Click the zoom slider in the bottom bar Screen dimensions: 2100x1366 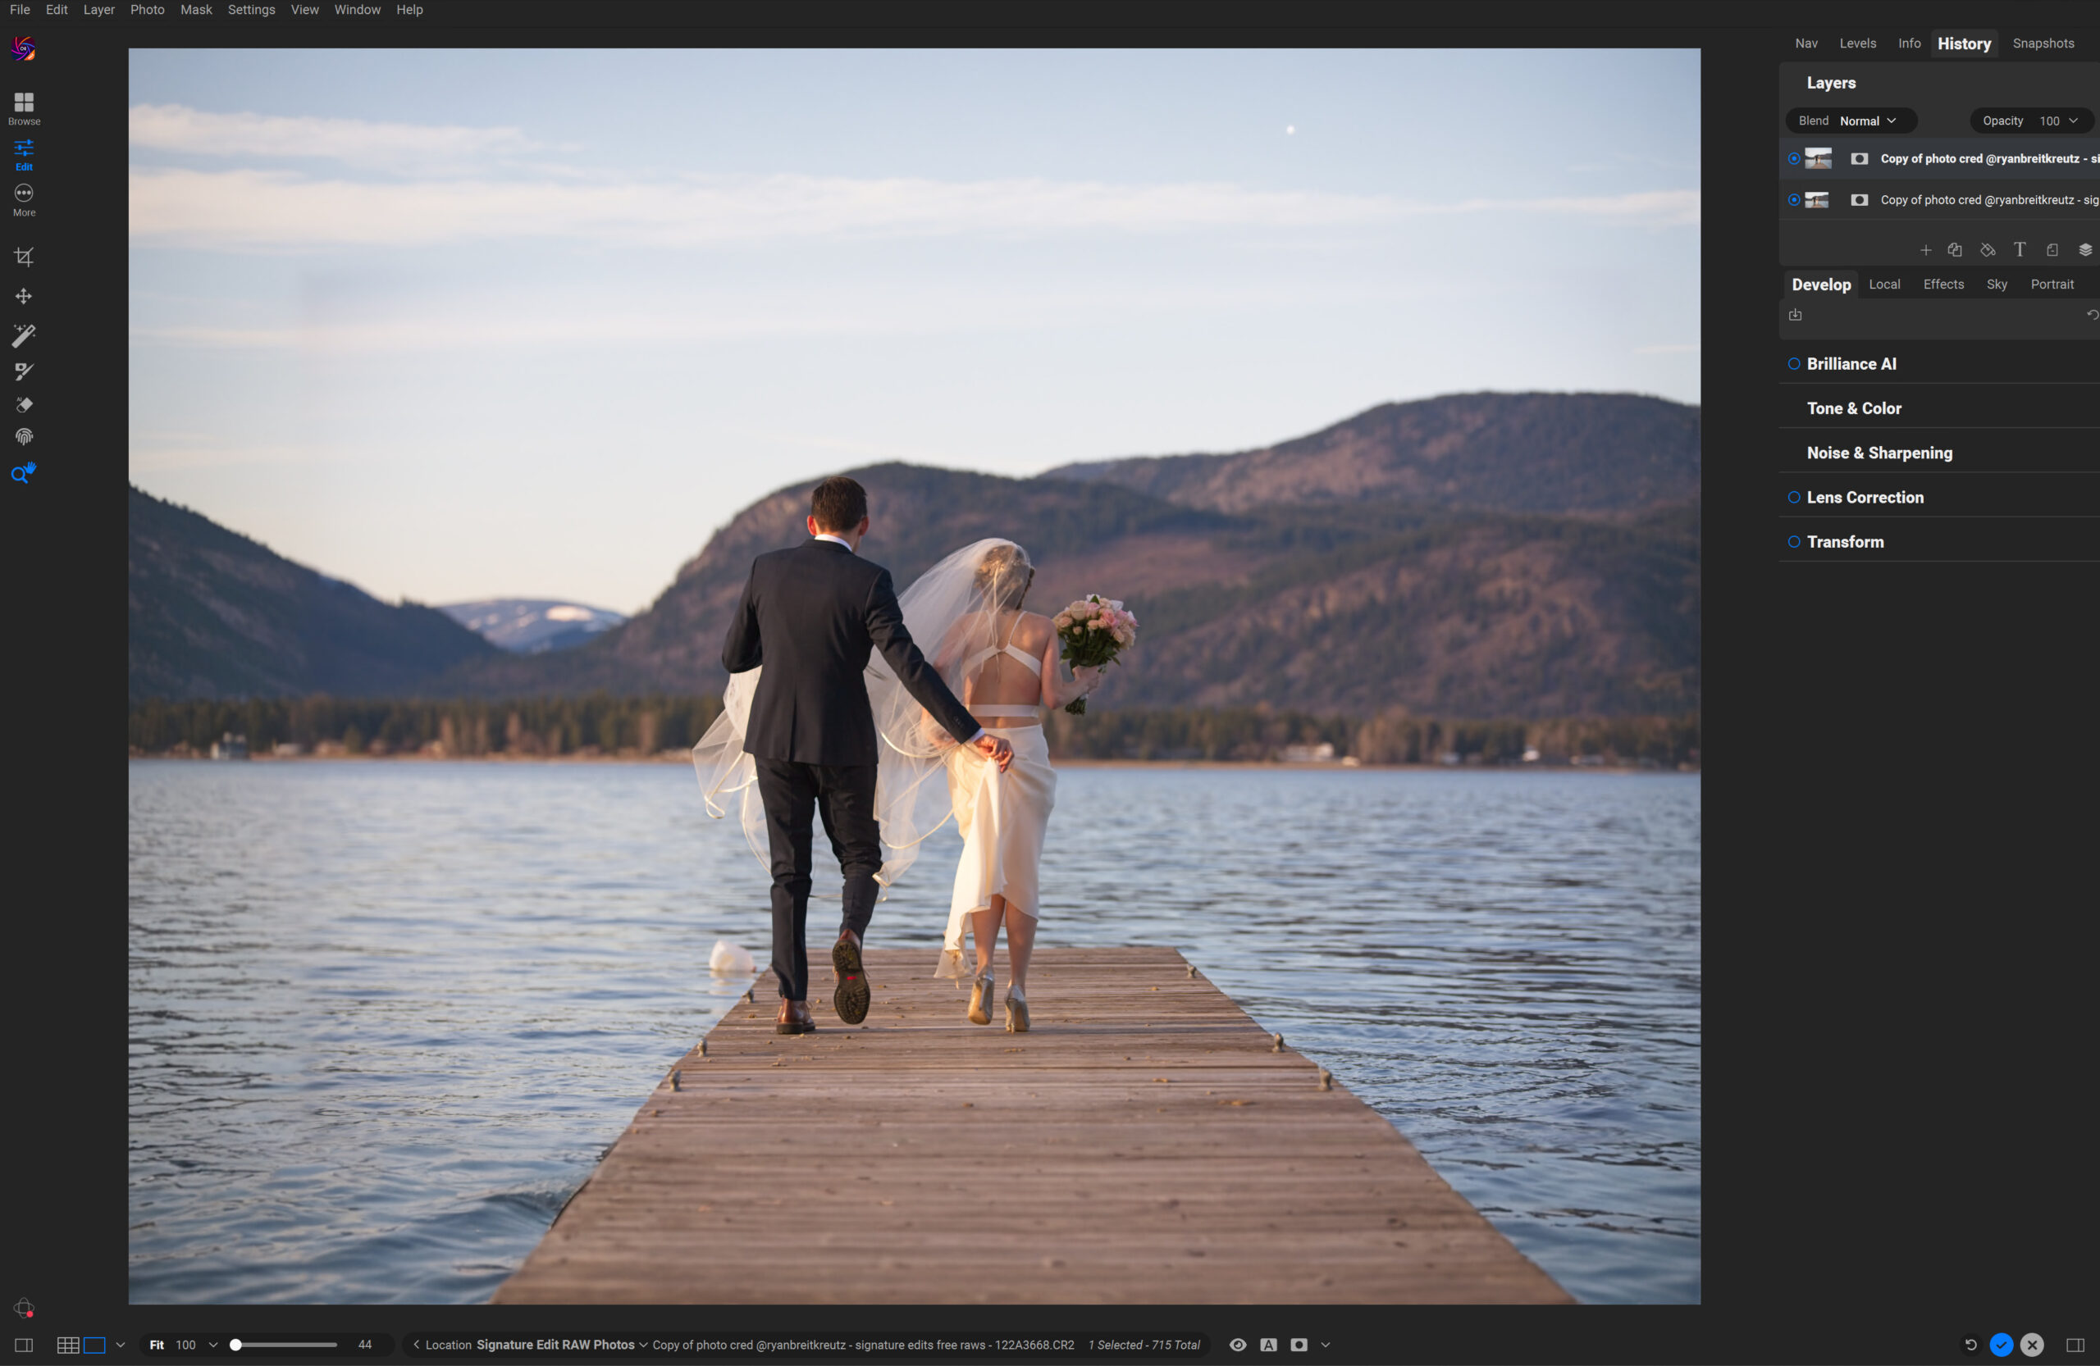(x=285, y=1345)
